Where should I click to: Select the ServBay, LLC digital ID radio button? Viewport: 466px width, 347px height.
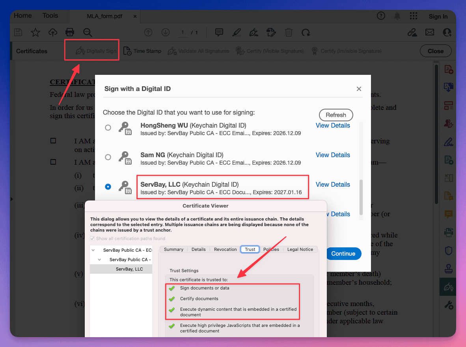coord(108,187)
